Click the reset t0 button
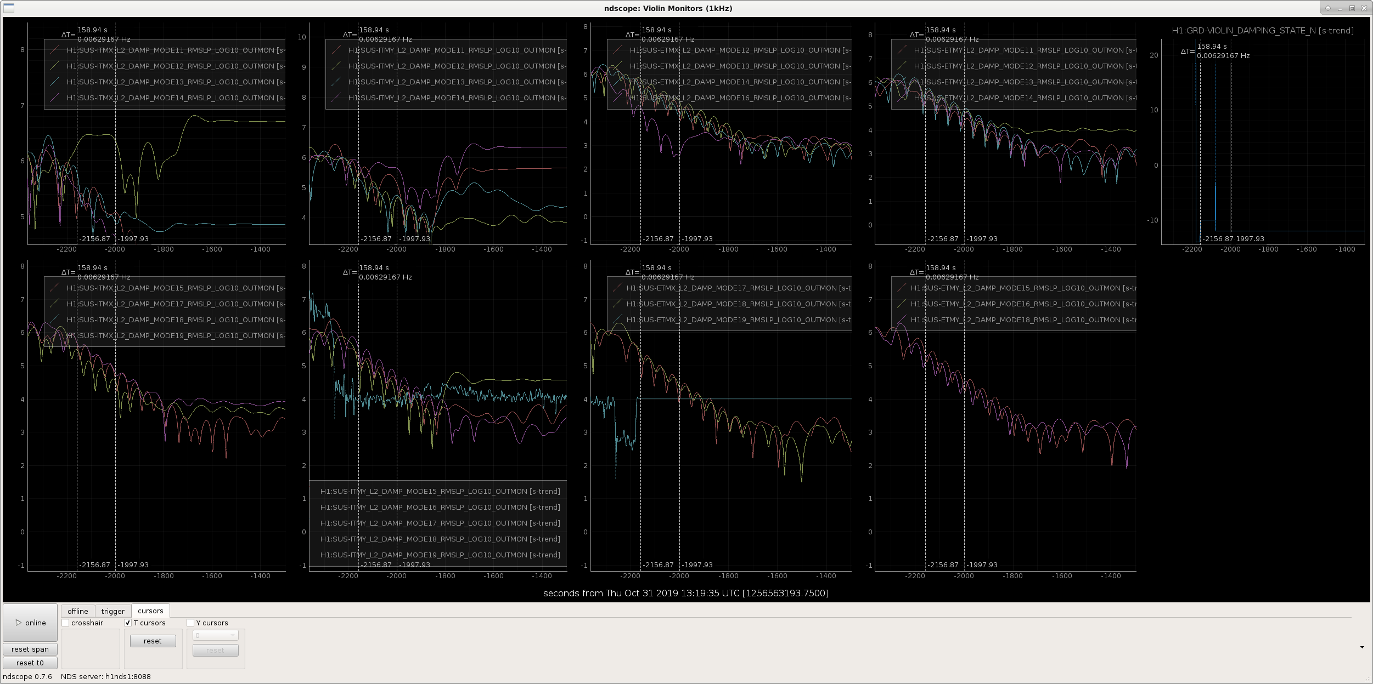Screen dimensions: 1373x684 point(30,663)
